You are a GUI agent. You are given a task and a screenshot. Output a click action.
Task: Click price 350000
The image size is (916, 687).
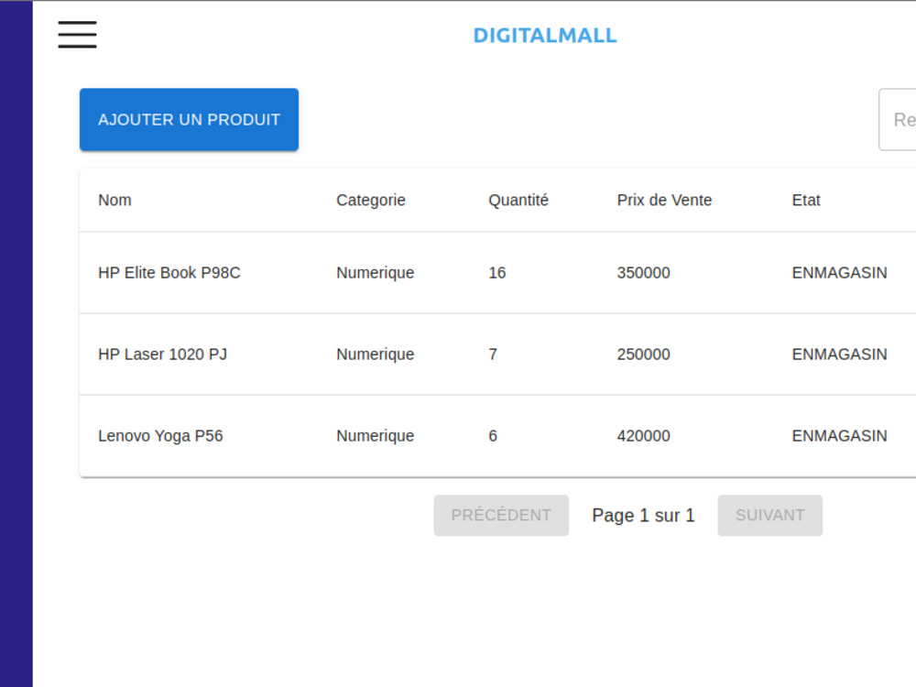pos(644,273)
